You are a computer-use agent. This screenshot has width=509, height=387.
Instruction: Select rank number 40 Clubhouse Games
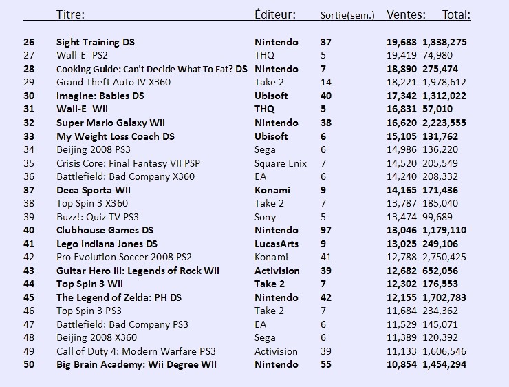[x=29, y=231]
